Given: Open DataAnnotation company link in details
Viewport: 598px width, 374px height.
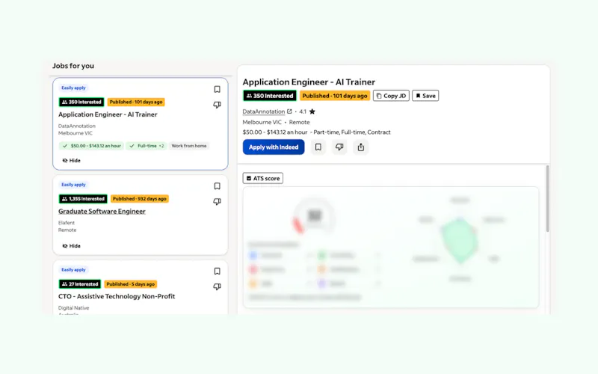Looking at the screenshot, I should pos(264,111).
